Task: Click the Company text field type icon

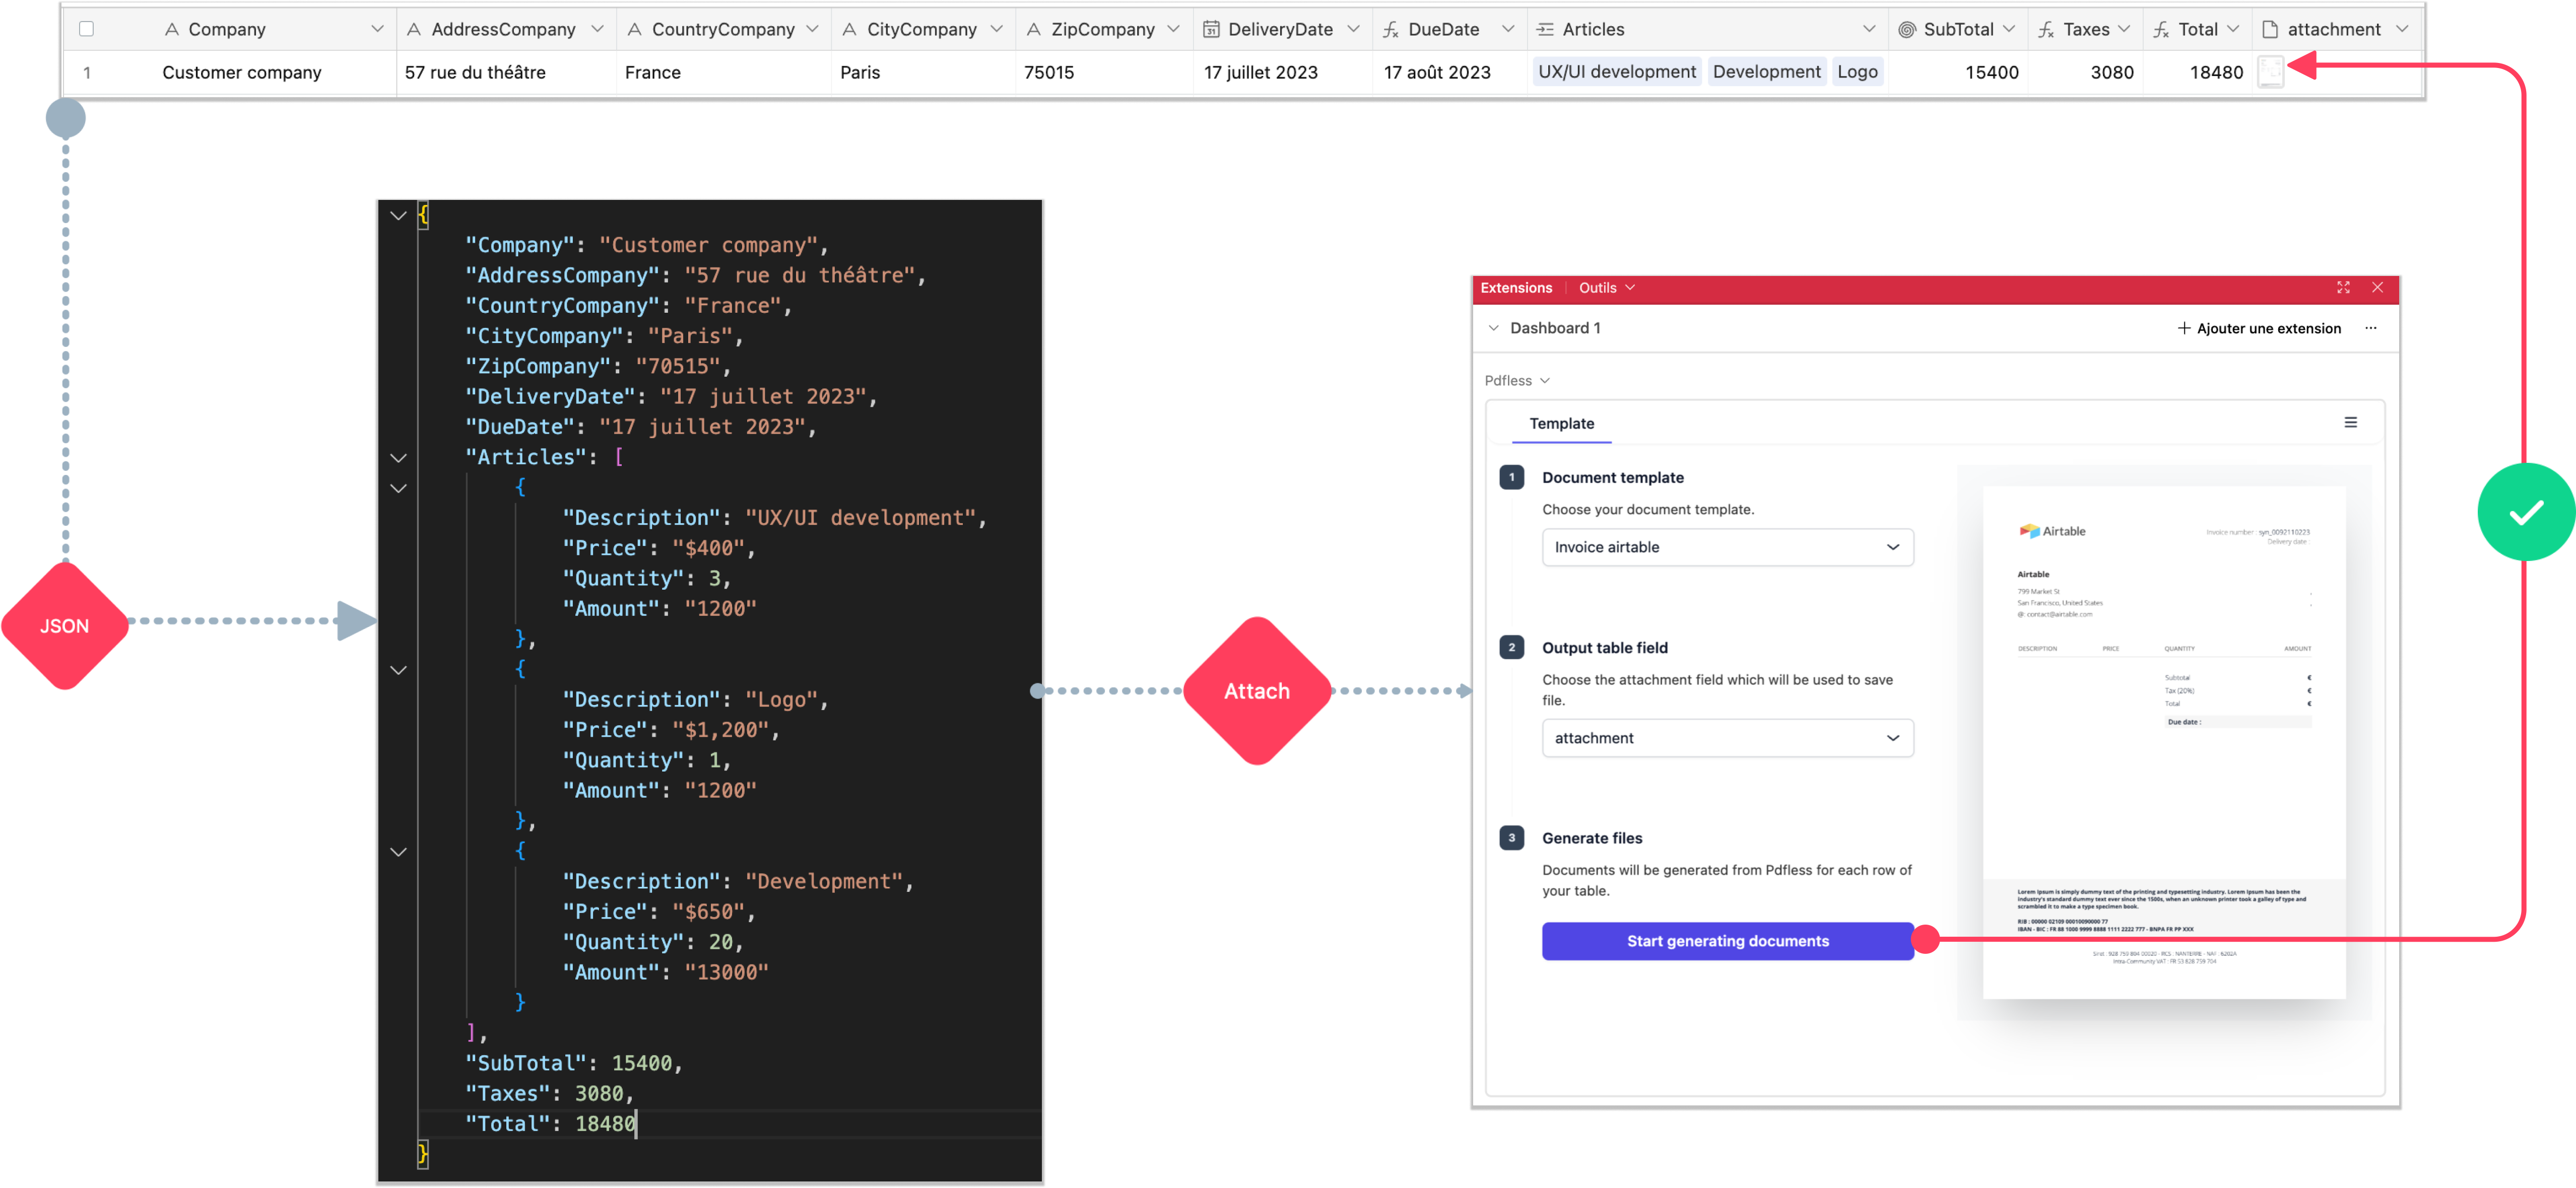Action: click(x=172, y=29)
